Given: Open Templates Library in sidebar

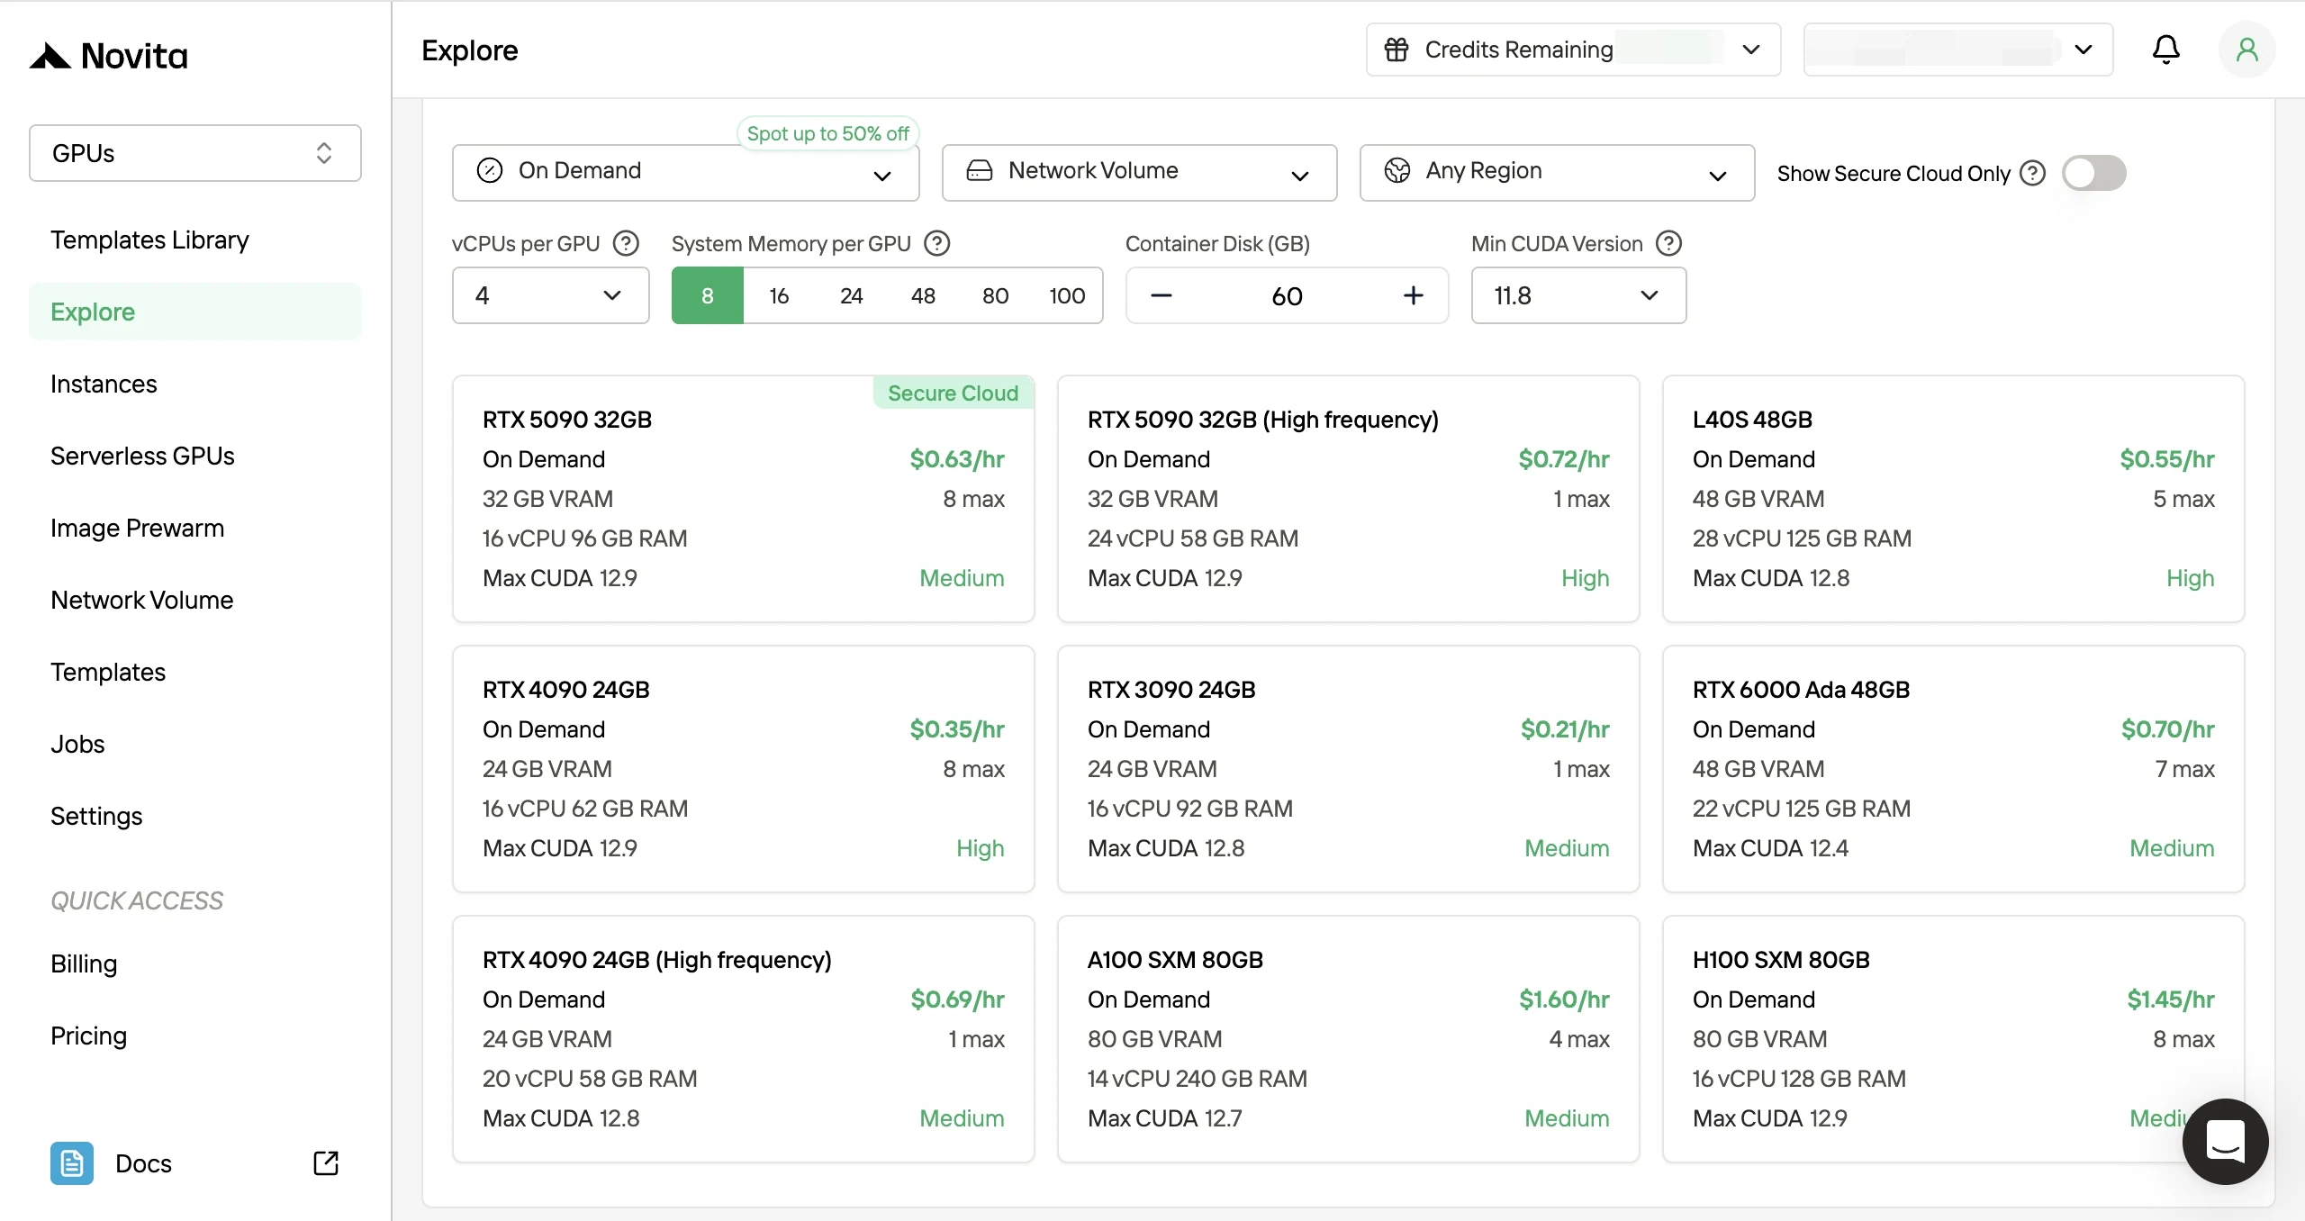Looking at the screenshot, I should coord(195,240).
